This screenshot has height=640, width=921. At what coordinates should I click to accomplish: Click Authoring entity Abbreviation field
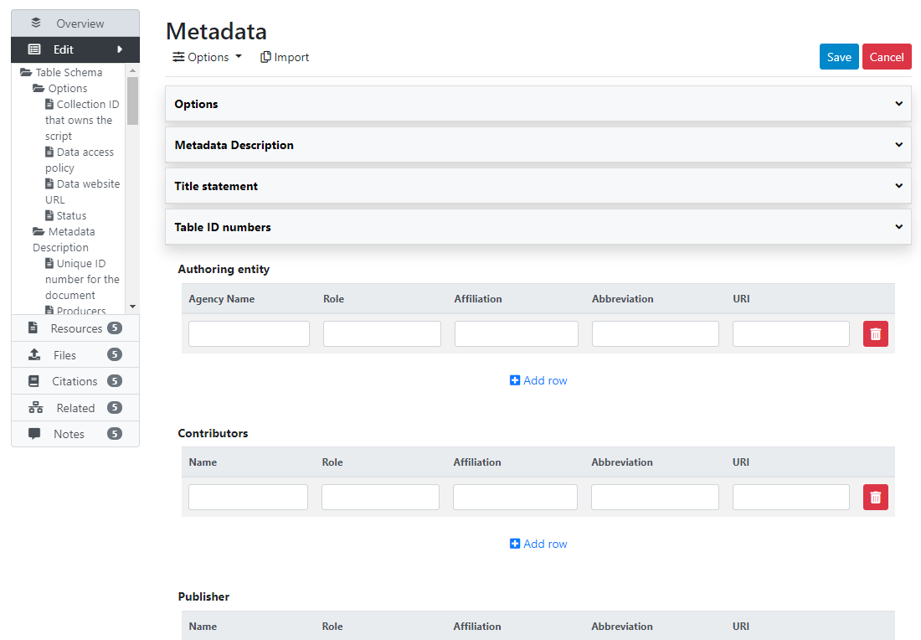[656, 333]
